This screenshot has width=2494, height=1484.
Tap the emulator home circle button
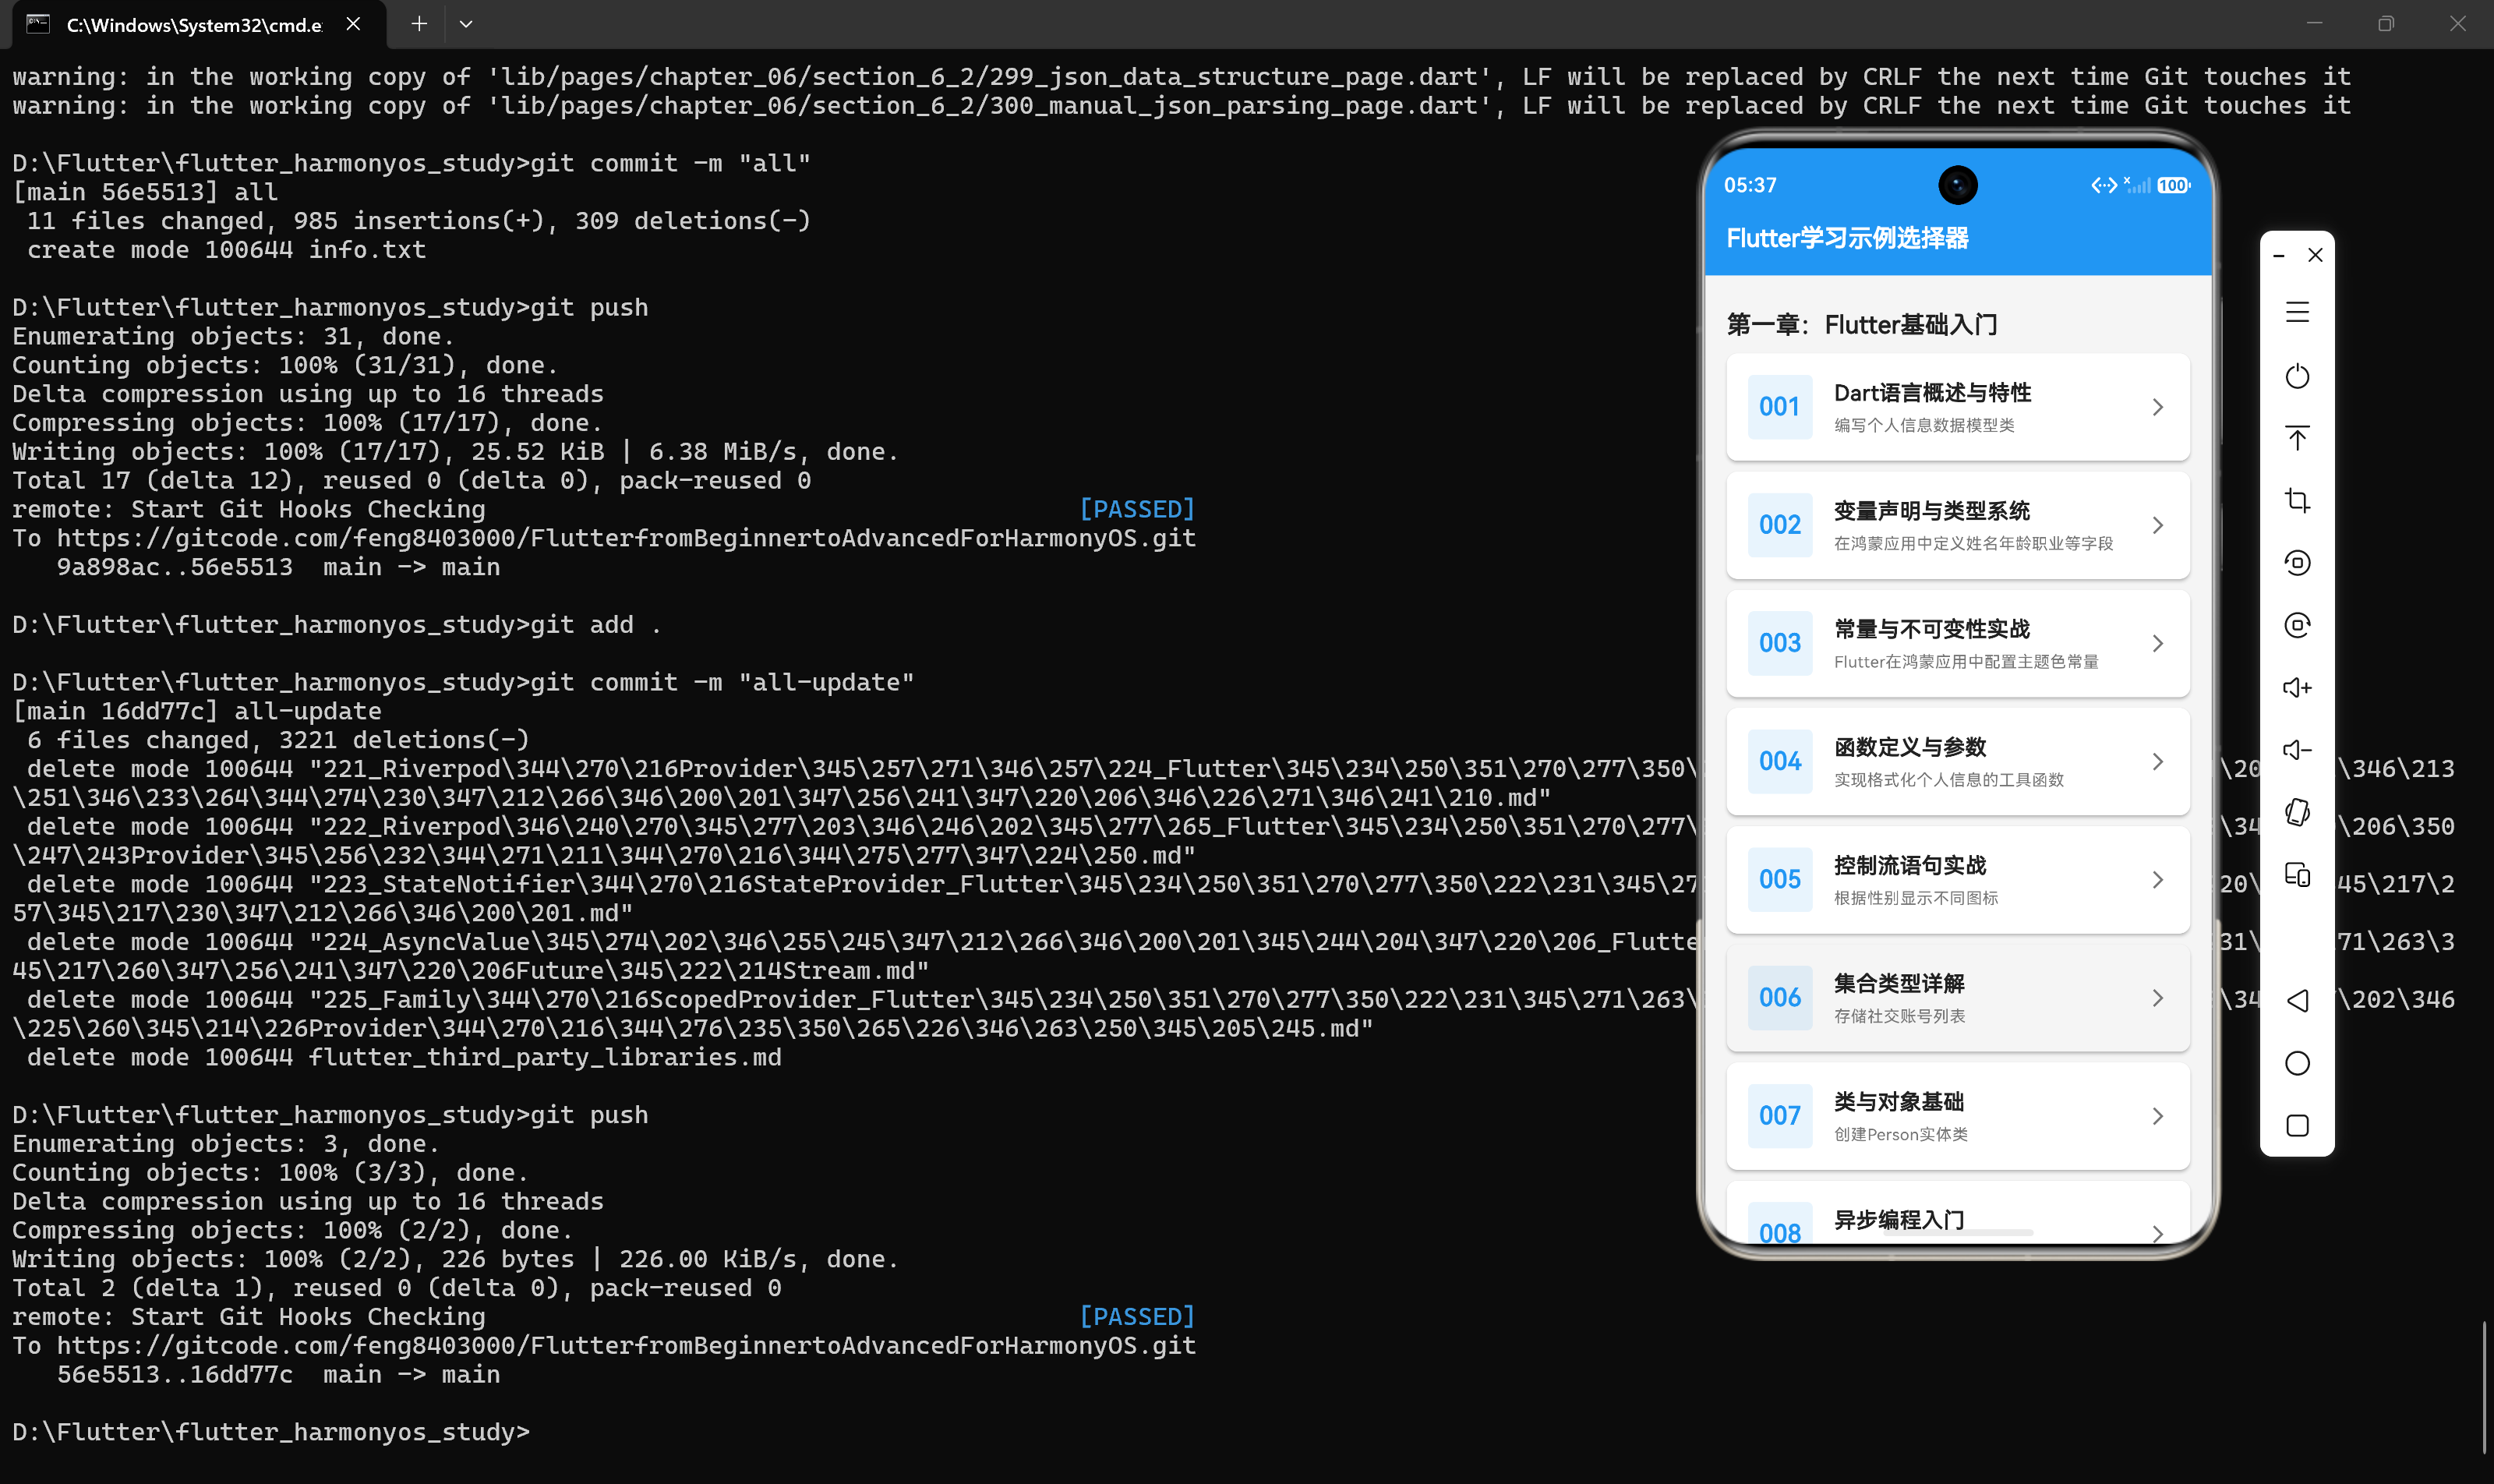[2297, 1063]
